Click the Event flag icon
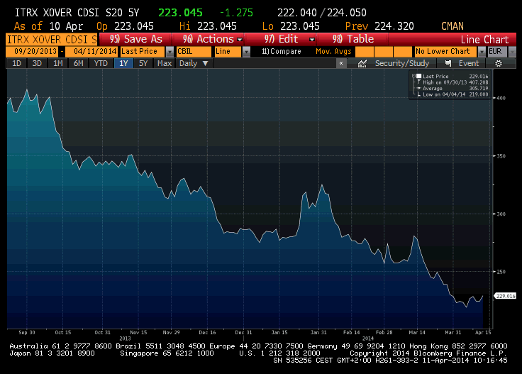The width and height of the screenshot is (522, 374). (448, 63)
